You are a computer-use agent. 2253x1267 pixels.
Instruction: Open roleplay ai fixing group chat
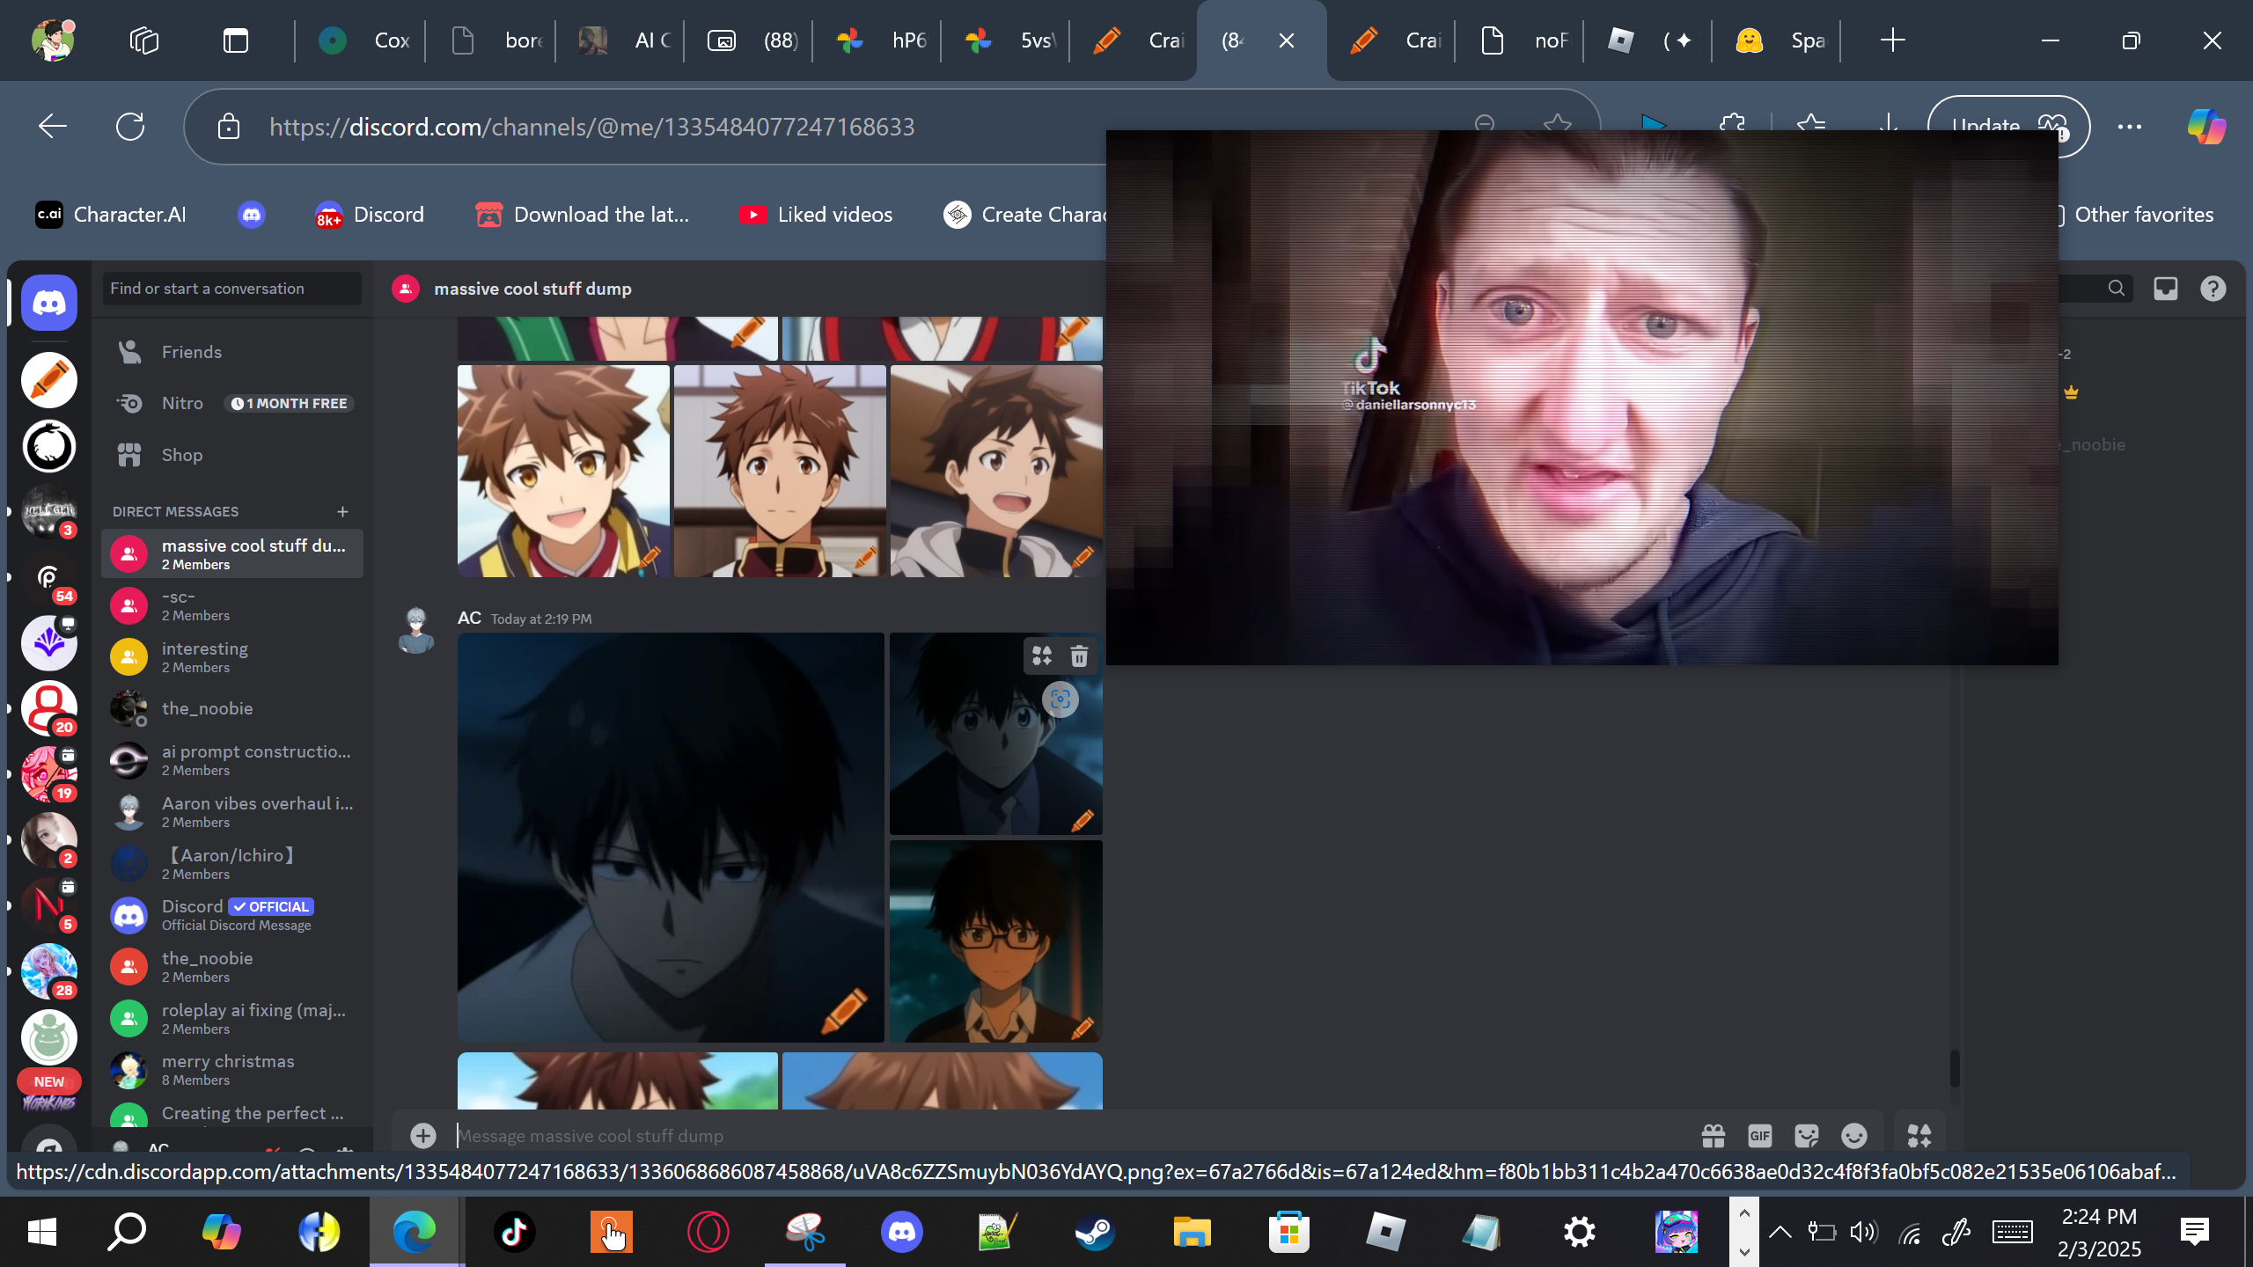tap(232, 1019)
